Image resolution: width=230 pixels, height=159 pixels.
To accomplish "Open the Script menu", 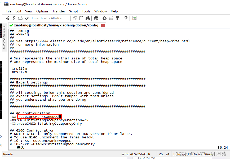I will [73, 11].
